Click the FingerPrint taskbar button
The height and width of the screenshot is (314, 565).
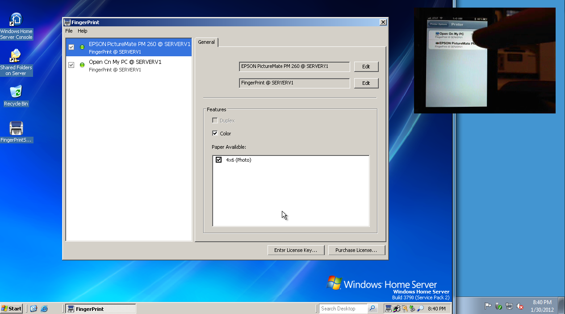pyautogui.click(x=100, y=309)
